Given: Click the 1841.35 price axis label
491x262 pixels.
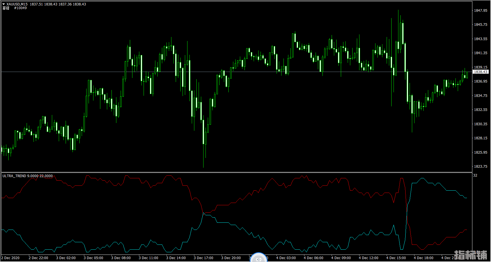Looking at the screenshot, I should (481, 53).
